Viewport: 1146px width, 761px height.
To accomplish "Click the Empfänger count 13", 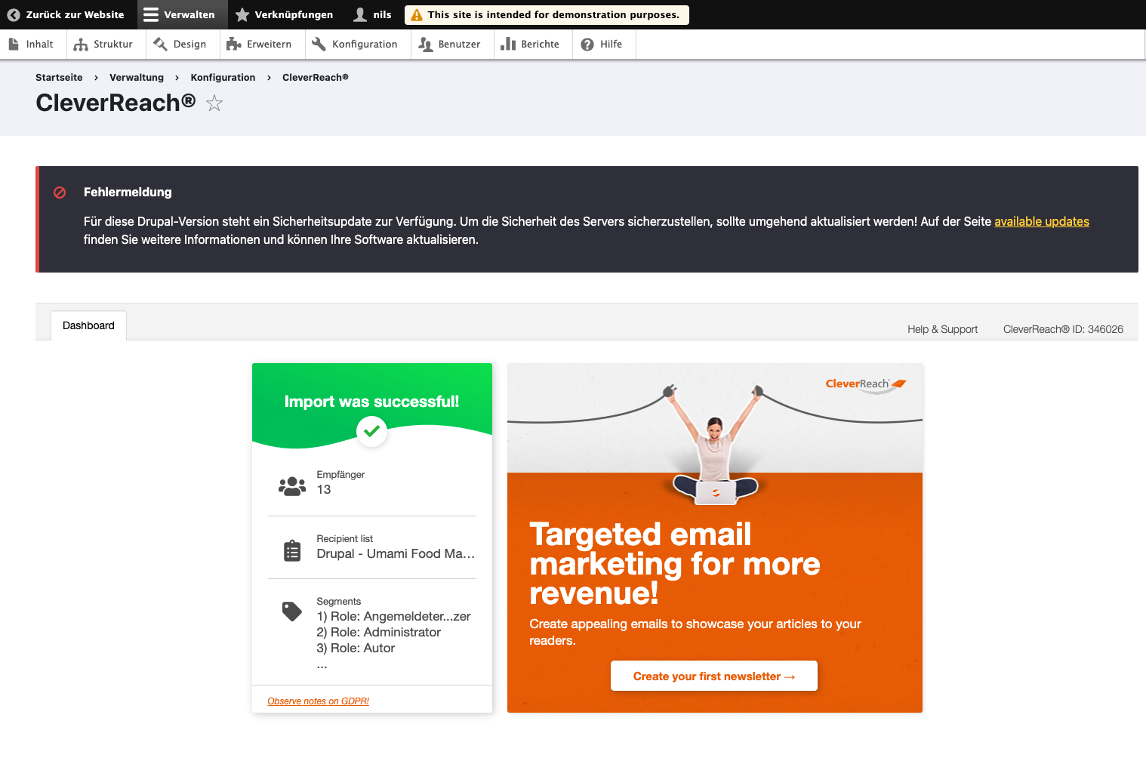I will pyautogui.click(x=324, y=489).
